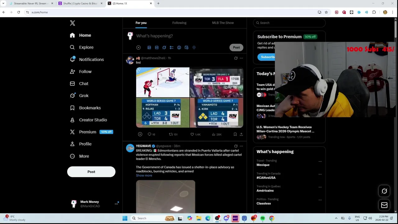Image resolution: width=398 pixels, height=224 pixels.
Task: Open Mark Money account menu dots
Action: click(116, 204)
